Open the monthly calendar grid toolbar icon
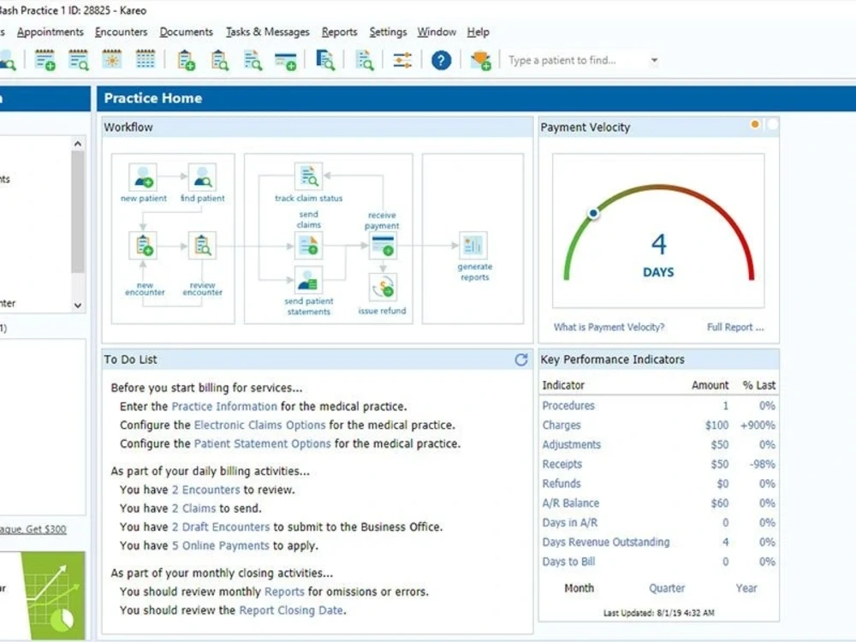This screenshot has width=856, height=642. pyautogui.click(x=146, y=60)
